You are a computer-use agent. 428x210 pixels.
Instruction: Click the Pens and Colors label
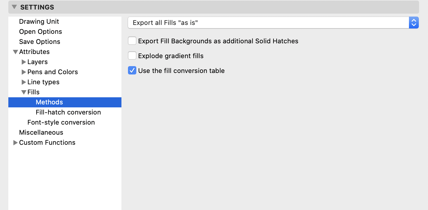[x=53, y=72]
